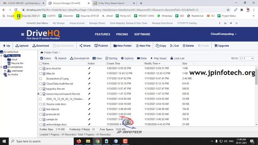This screenshot has width=258, height=145.
Task: Open the Lock List
Action: coord(177,58)
